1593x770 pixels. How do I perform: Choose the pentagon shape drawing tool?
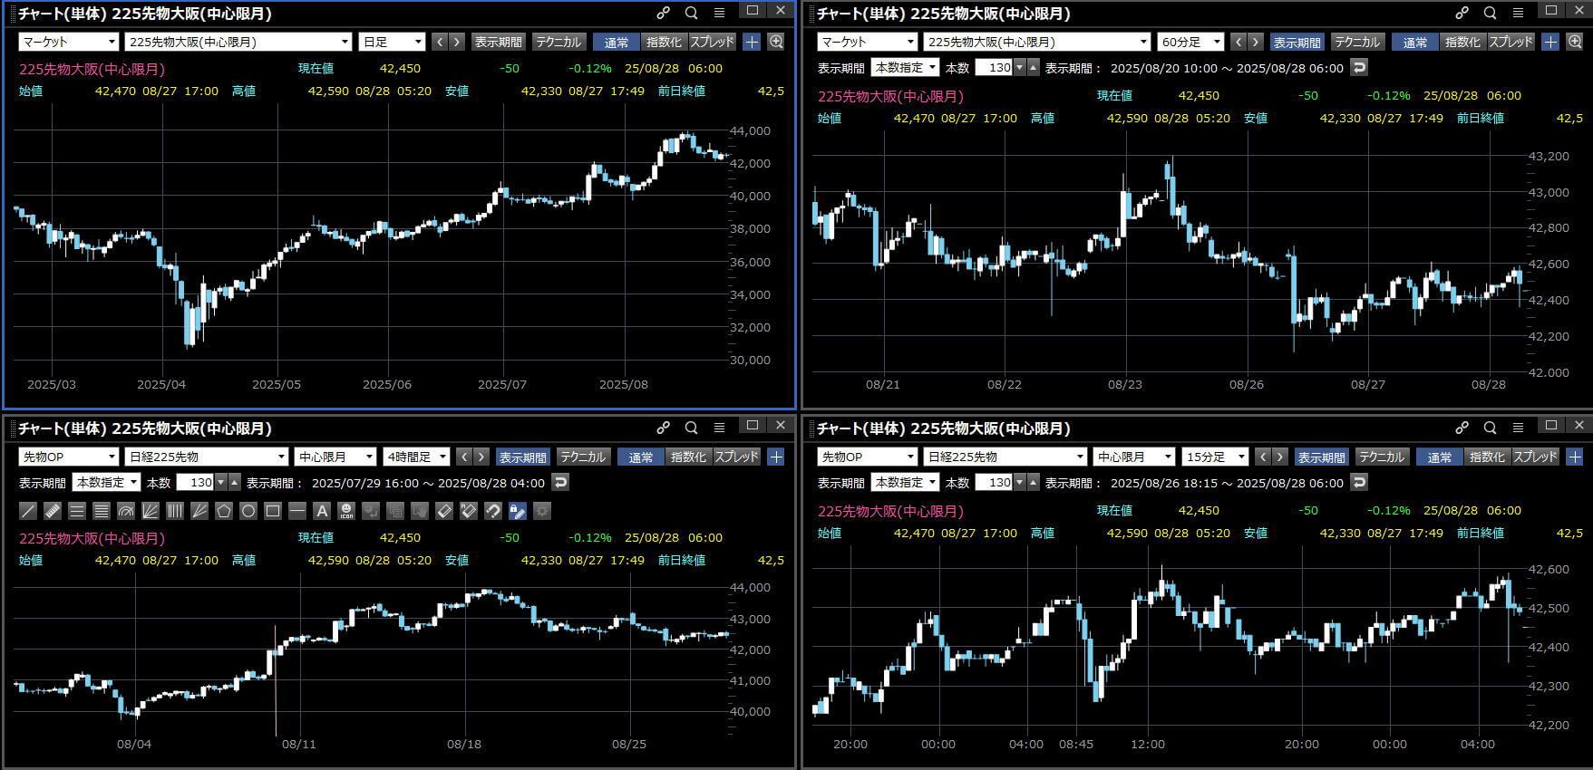[x=224, y=511]
